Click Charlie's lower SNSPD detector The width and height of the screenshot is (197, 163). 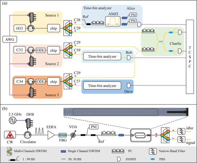pos(180,51)
